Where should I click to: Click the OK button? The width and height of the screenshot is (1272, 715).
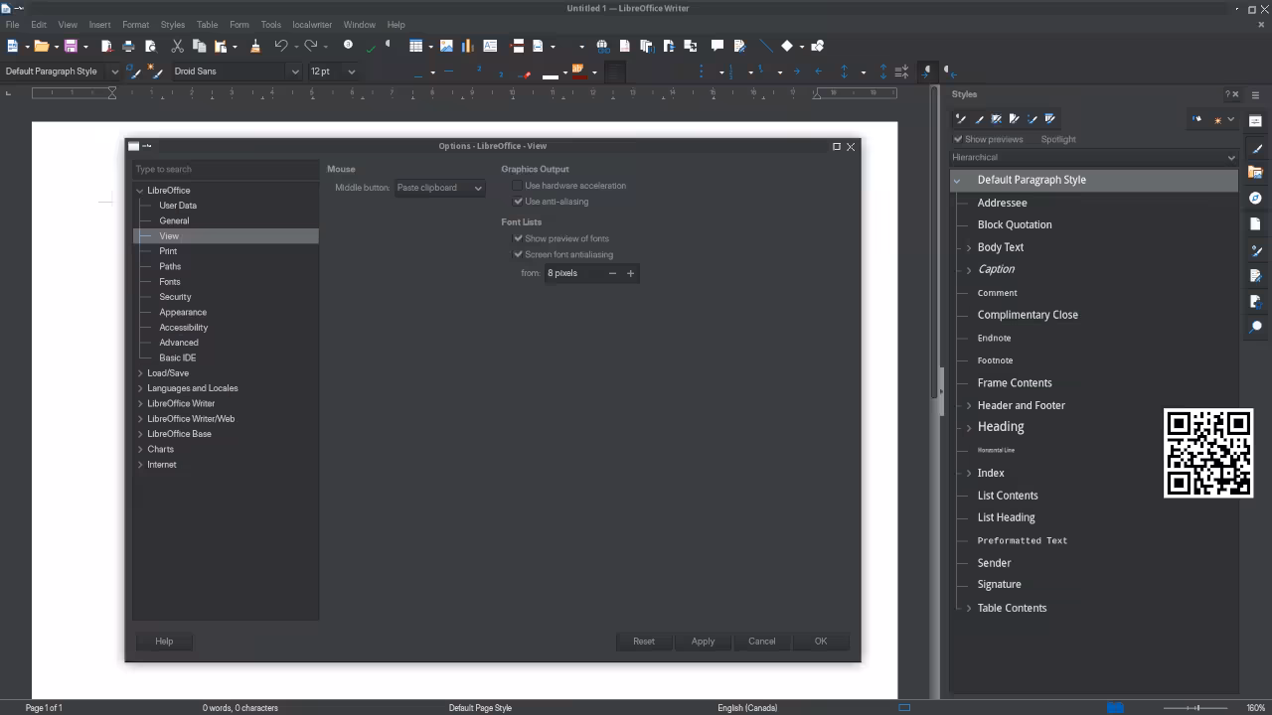[x=821, y=642]
